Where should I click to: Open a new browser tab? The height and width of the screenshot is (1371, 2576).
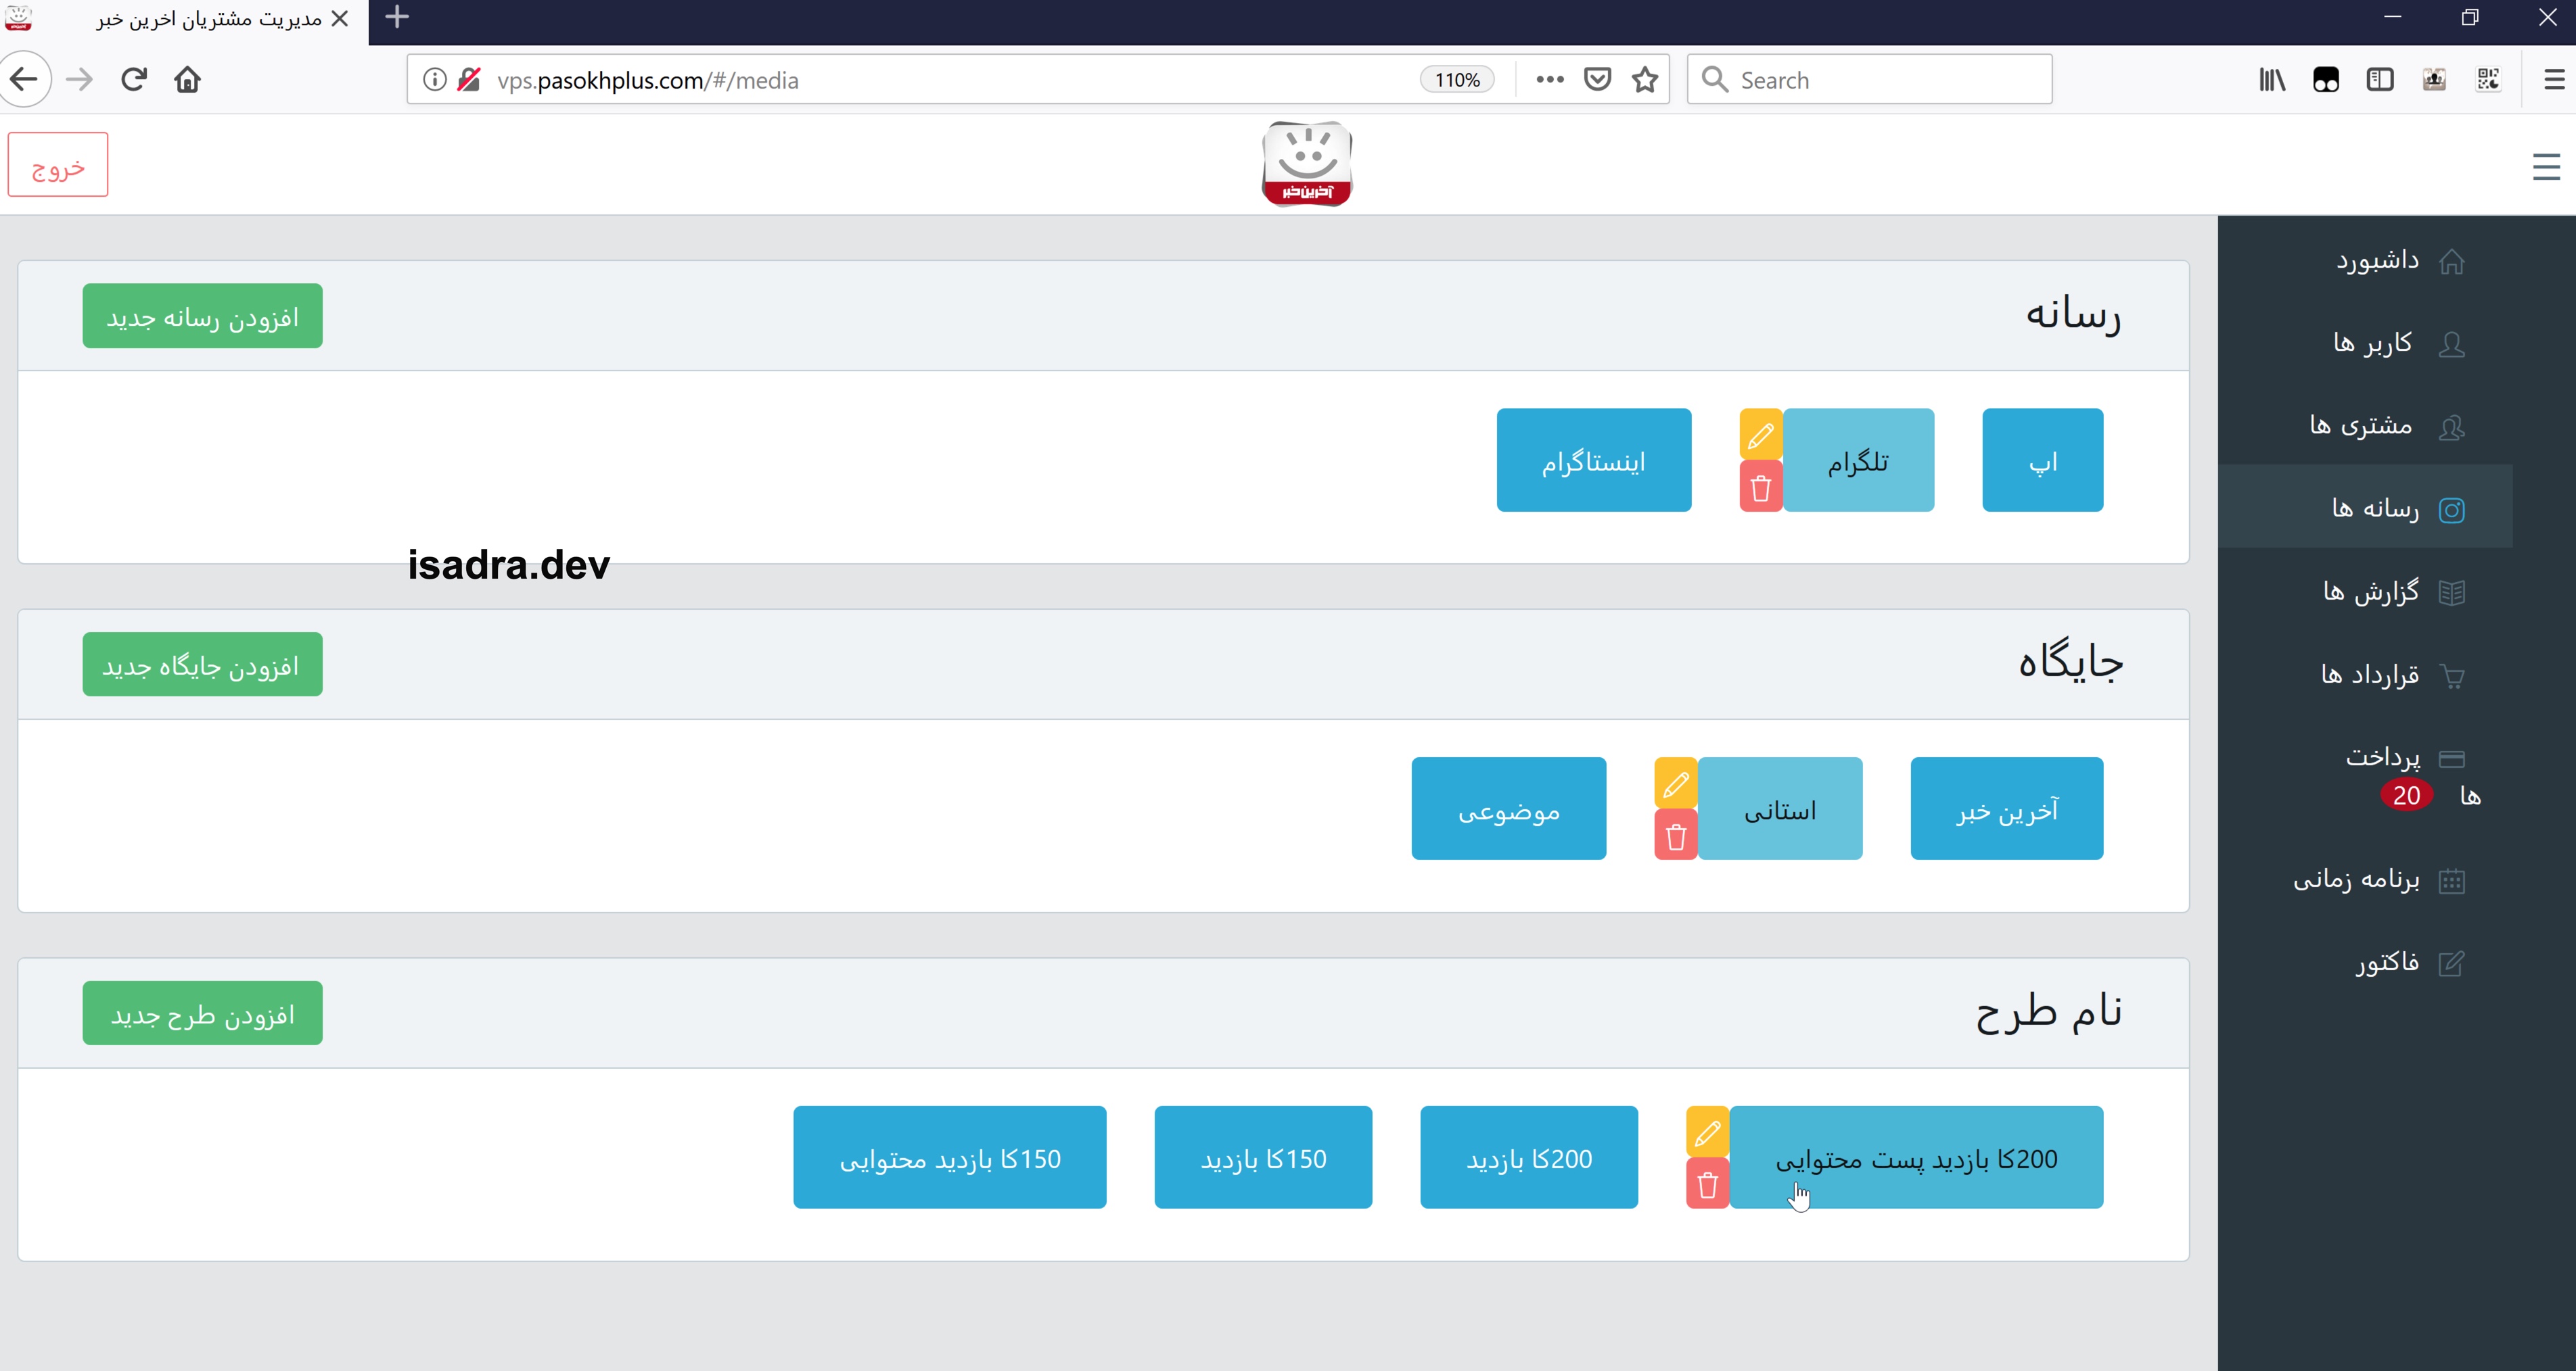point(397,17)
